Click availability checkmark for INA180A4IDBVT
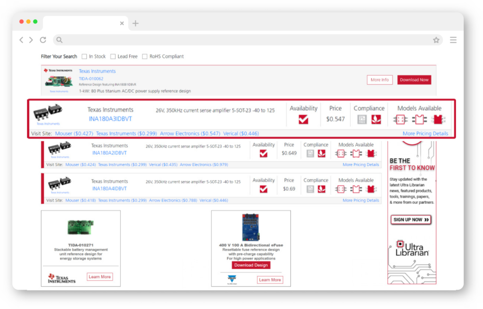Screen dimensions: 483x309 point(263,189)
